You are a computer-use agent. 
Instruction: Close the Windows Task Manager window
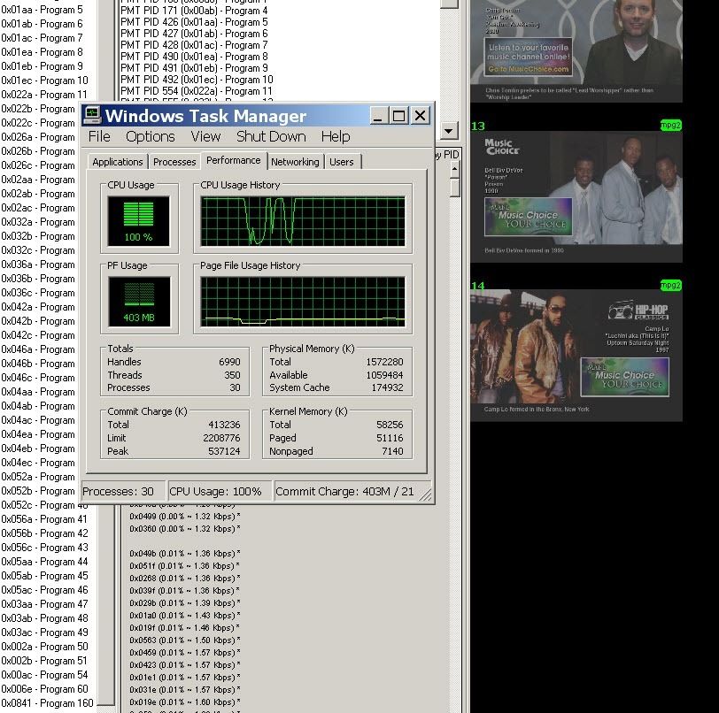coord(420,116)
